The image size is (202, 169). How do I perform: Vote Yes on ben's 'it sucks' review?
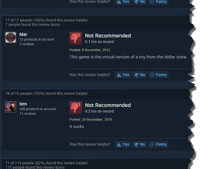pos(123,144)
